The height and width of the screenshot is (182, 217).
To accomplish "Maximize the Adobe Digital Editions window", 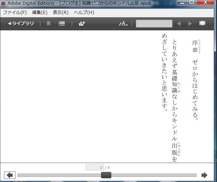I will coord(192,3).
